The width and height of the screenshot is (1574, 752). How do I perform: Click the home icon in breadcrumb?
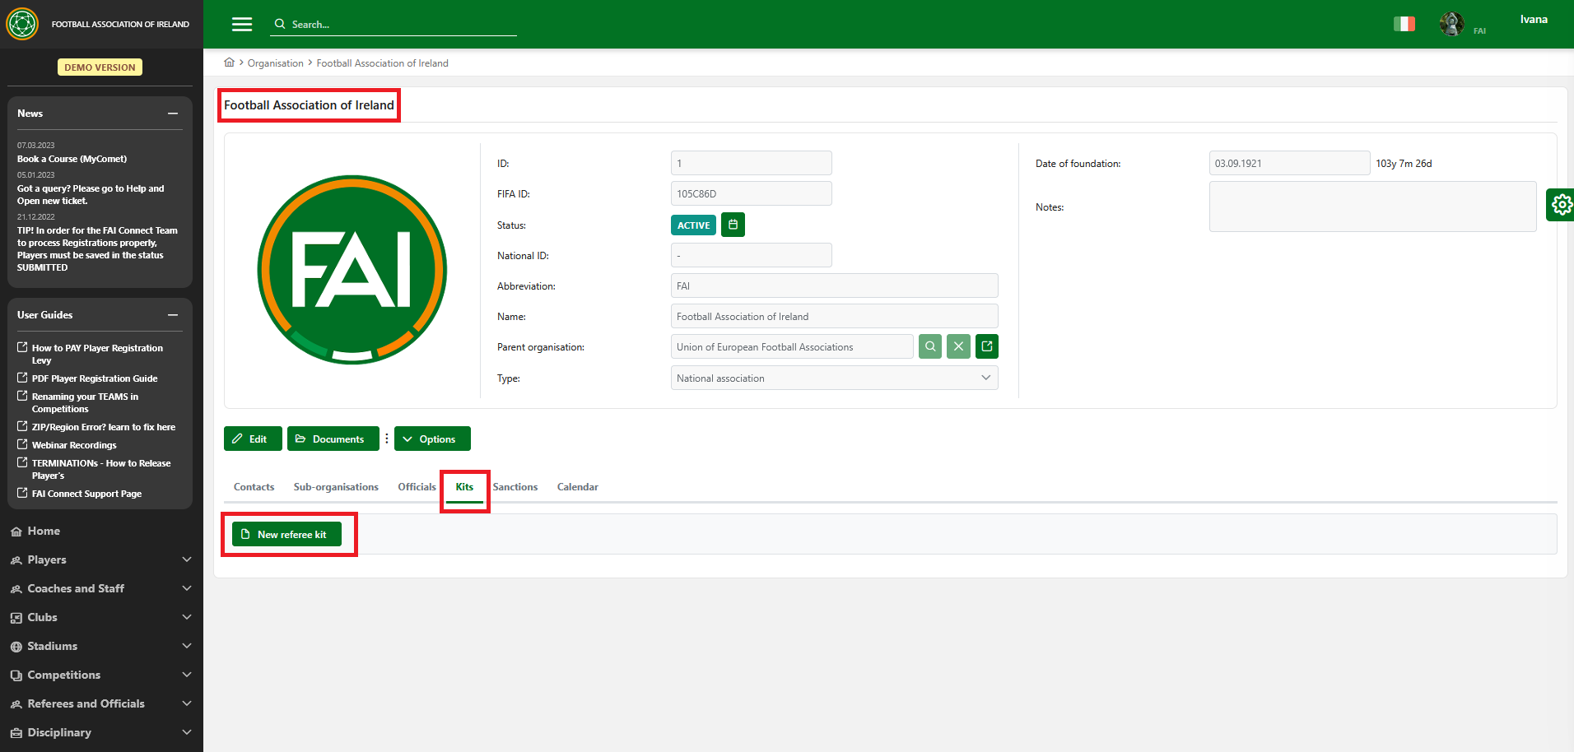229,63
